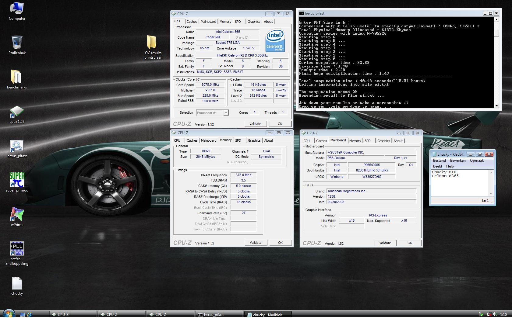
Task: Click the hexus_pifast console window icon
Action: point(301,13)
